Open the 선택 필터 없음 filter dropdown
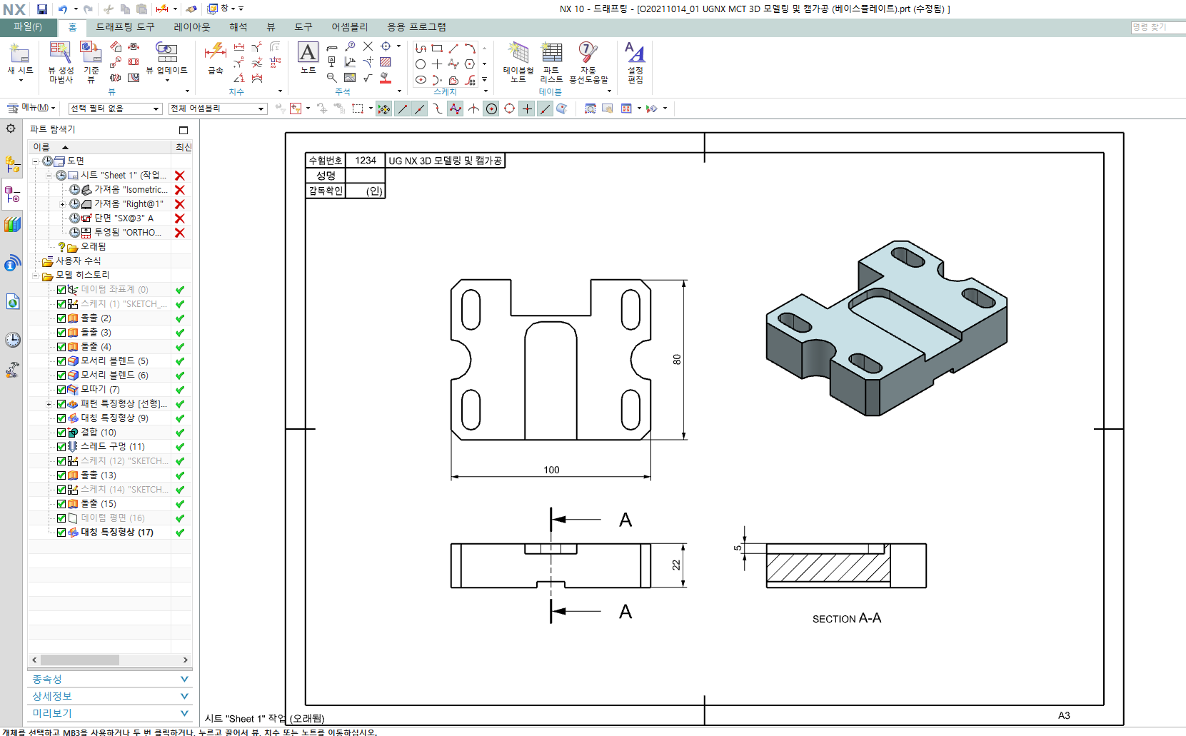1186x736 pixels. [115, 109]
